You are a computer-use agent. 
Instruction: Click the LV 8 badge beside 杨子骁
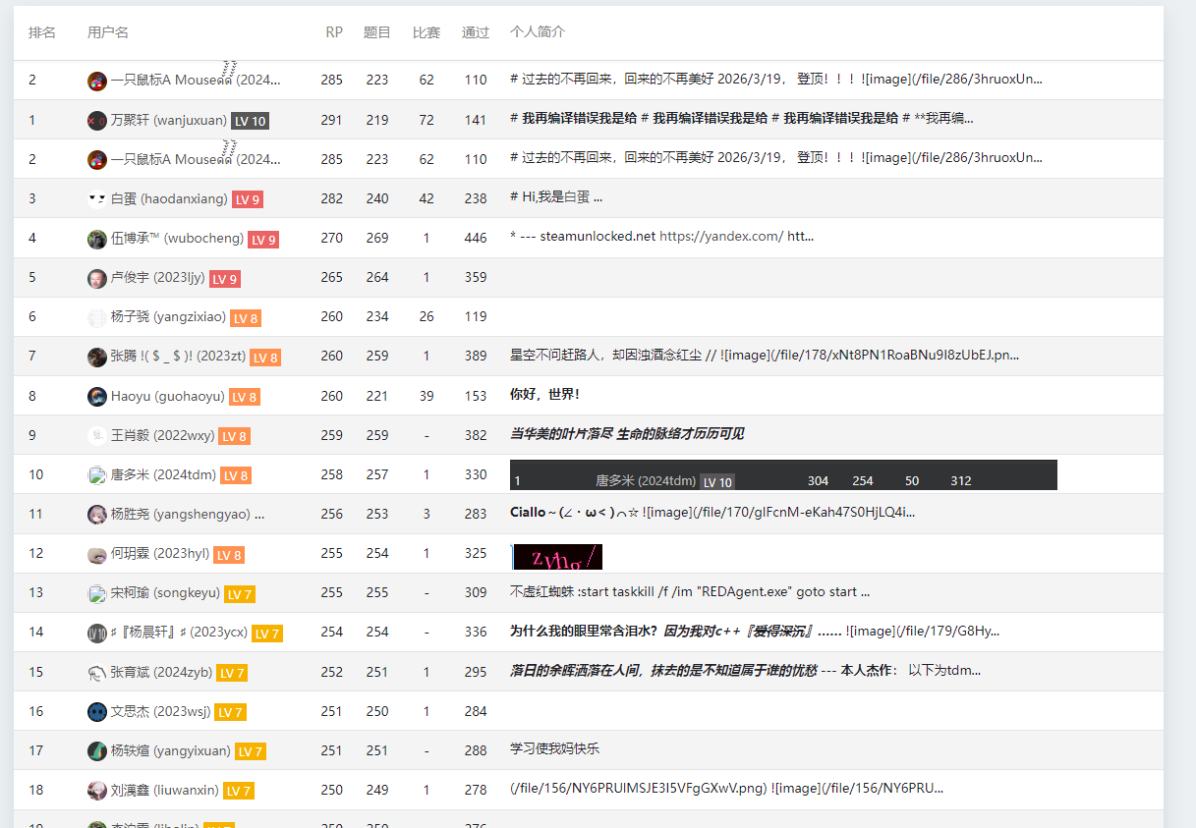click(x=245, y=317)
